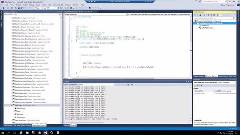
Task: Click the Show All Files icon in Solution Explorer
Action: click(x=214, y=15)
